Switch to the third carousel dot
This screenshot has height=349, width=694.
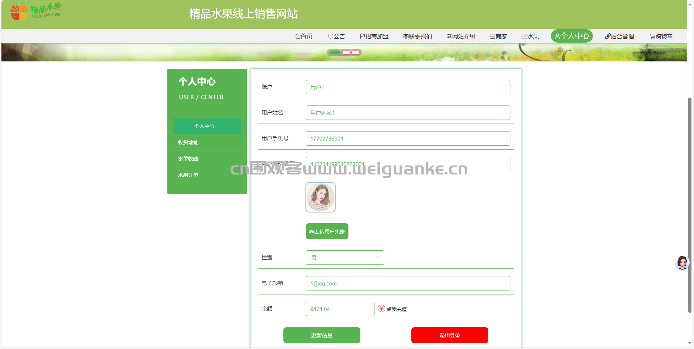pos(356,52)
